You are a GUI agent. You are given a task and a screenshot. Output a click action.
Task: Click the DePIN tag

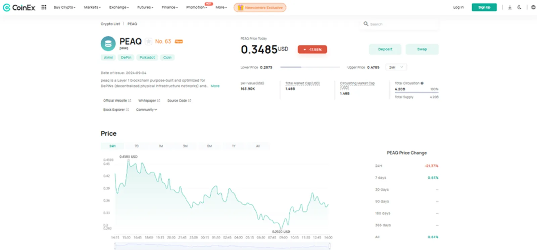(126, 58)
